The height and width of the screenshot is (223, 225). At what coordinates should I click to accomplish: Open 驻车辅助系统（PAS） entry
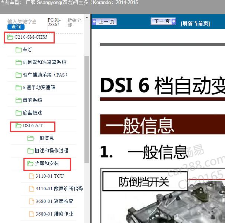tap(45, 75)
